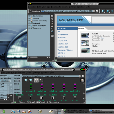
Task: Click the second magnifier zoom icon in testtheme window
Action: coord(31,80)
